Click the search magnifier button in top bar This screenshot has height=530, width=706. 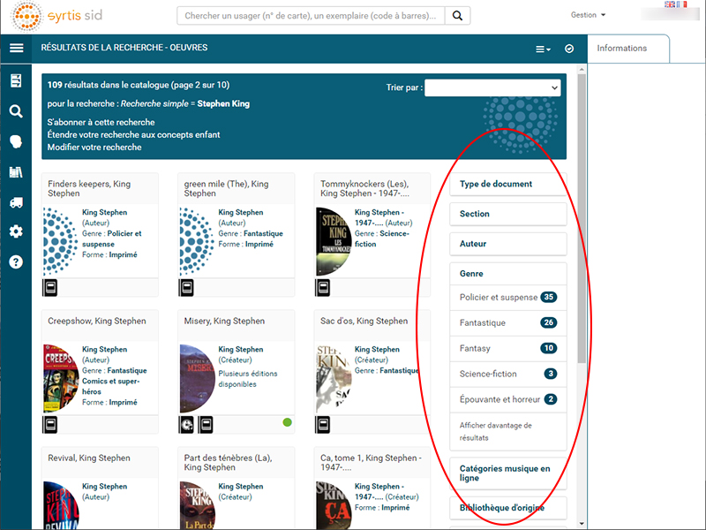[457, 16]
